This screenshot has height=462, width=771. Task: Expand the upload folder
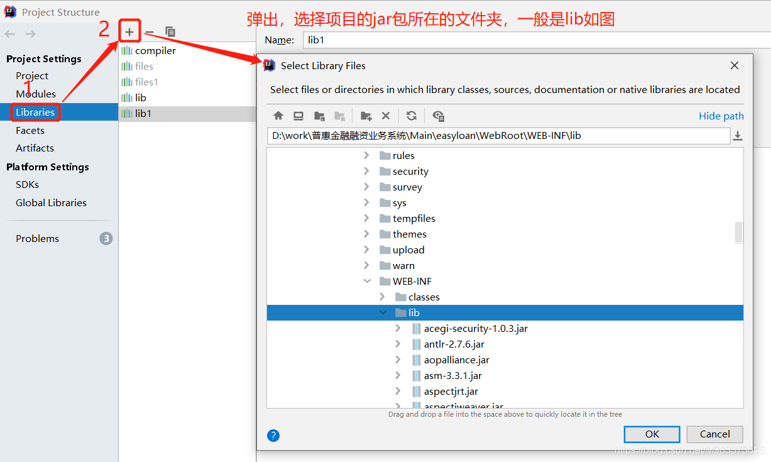tap(366, 250)
